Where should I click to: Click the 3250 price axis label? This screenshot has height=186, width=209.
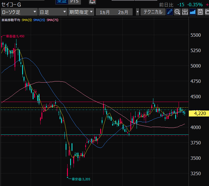click(x=196, y=173)
